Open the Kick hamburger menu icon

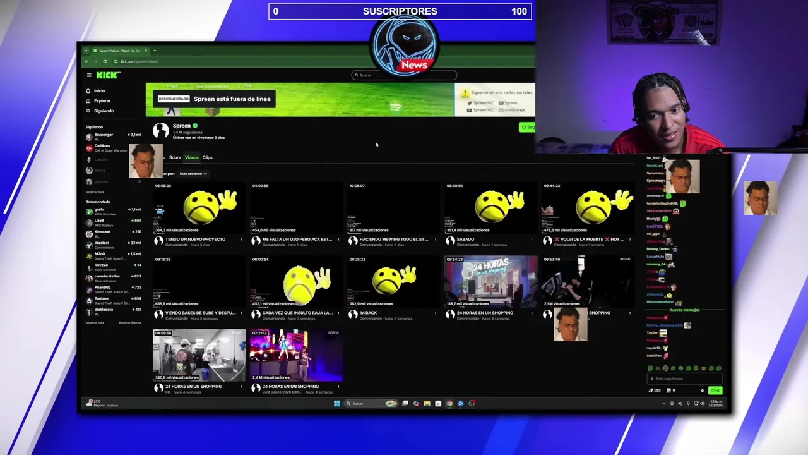(x=89, y=75)
